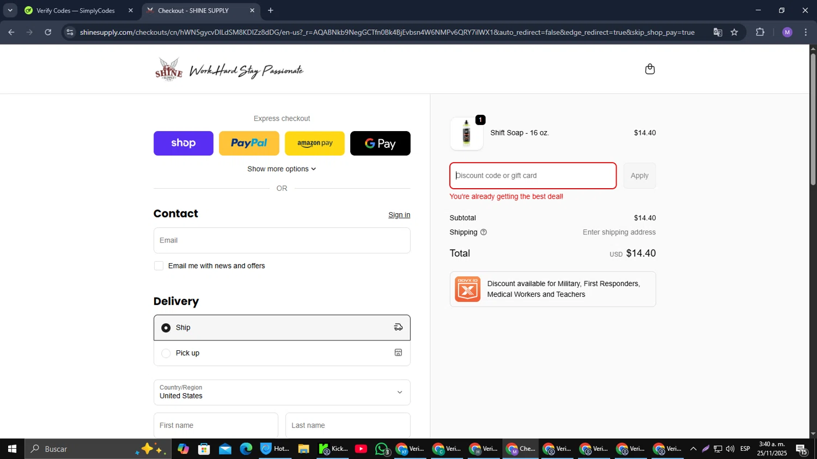Image resolution: width=817 pixels, height=459 pixels.
Task: Open the shopping bag cart icon
Action: point(649,69)
